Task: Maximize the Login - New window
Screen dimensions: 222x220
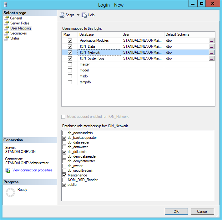Action: (202, 4)
